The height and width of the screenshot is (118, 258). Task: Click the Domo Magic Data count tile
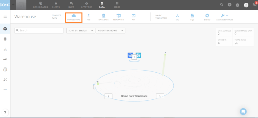click(x=243, y=32)
